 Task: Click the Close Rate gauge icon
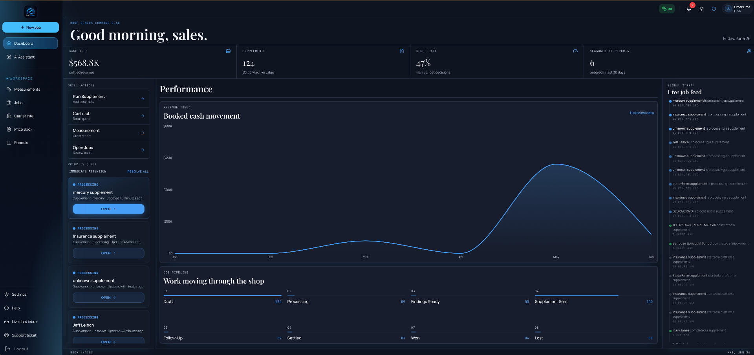click(575, 51)
